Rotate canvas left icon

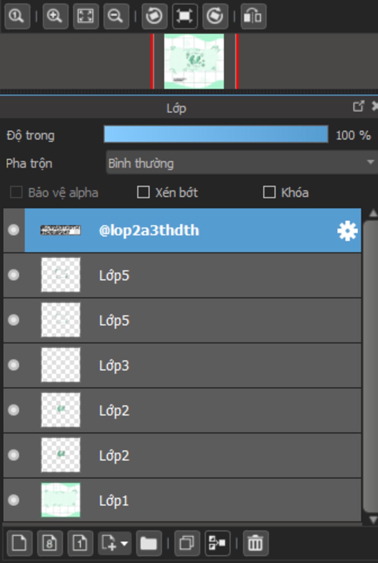[x=154, y=16]
